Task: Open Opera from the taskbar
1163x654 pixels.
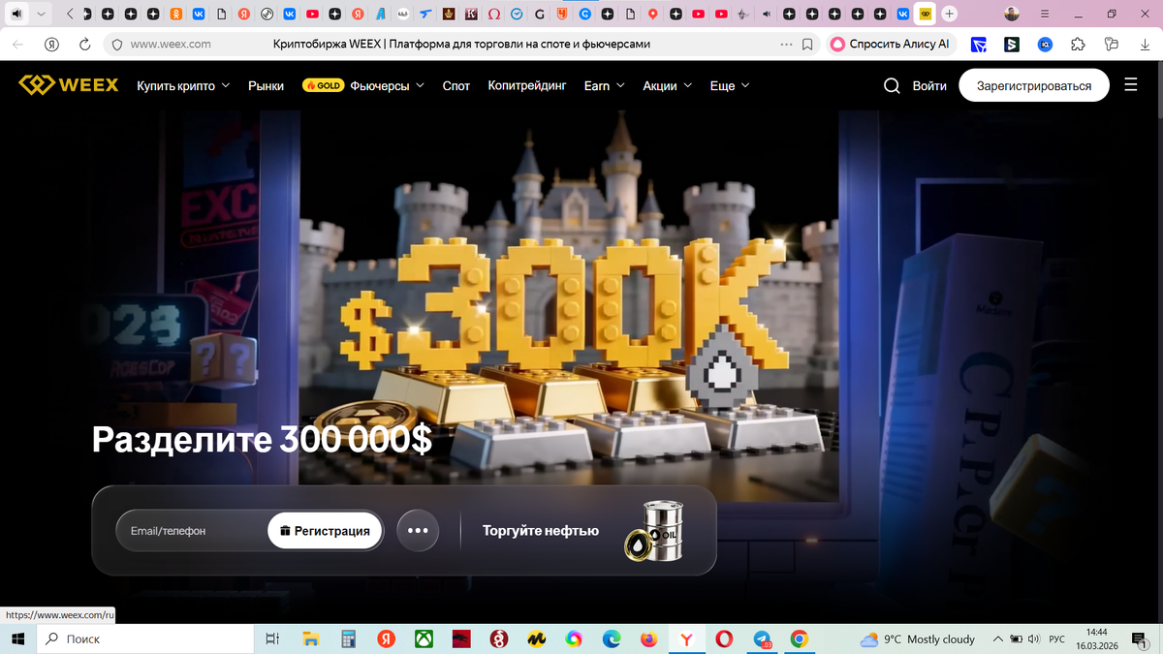Action: [724, 638]
